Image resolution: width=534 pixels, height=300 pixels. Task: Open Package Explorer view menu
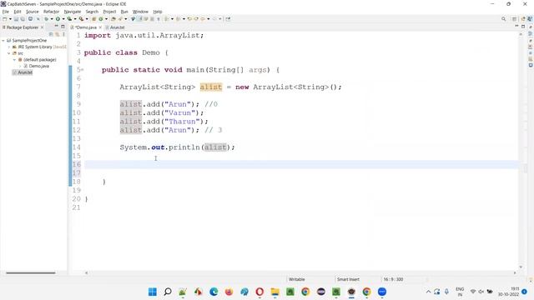pos(63,34)
